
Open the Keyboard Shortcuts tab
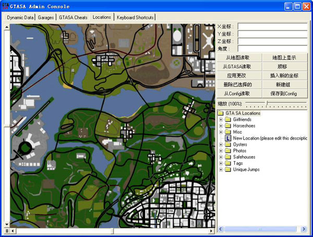tap(135, 18)
